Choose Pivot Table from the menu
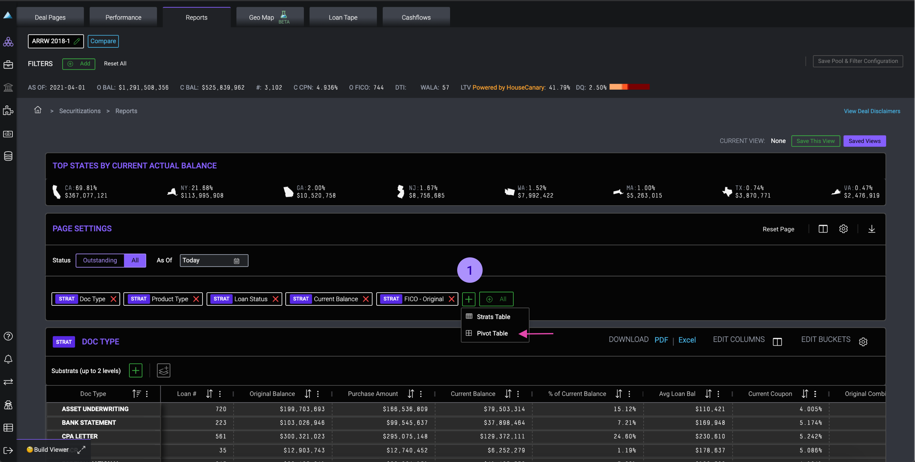915x462 pixels. tap(492, 333)
